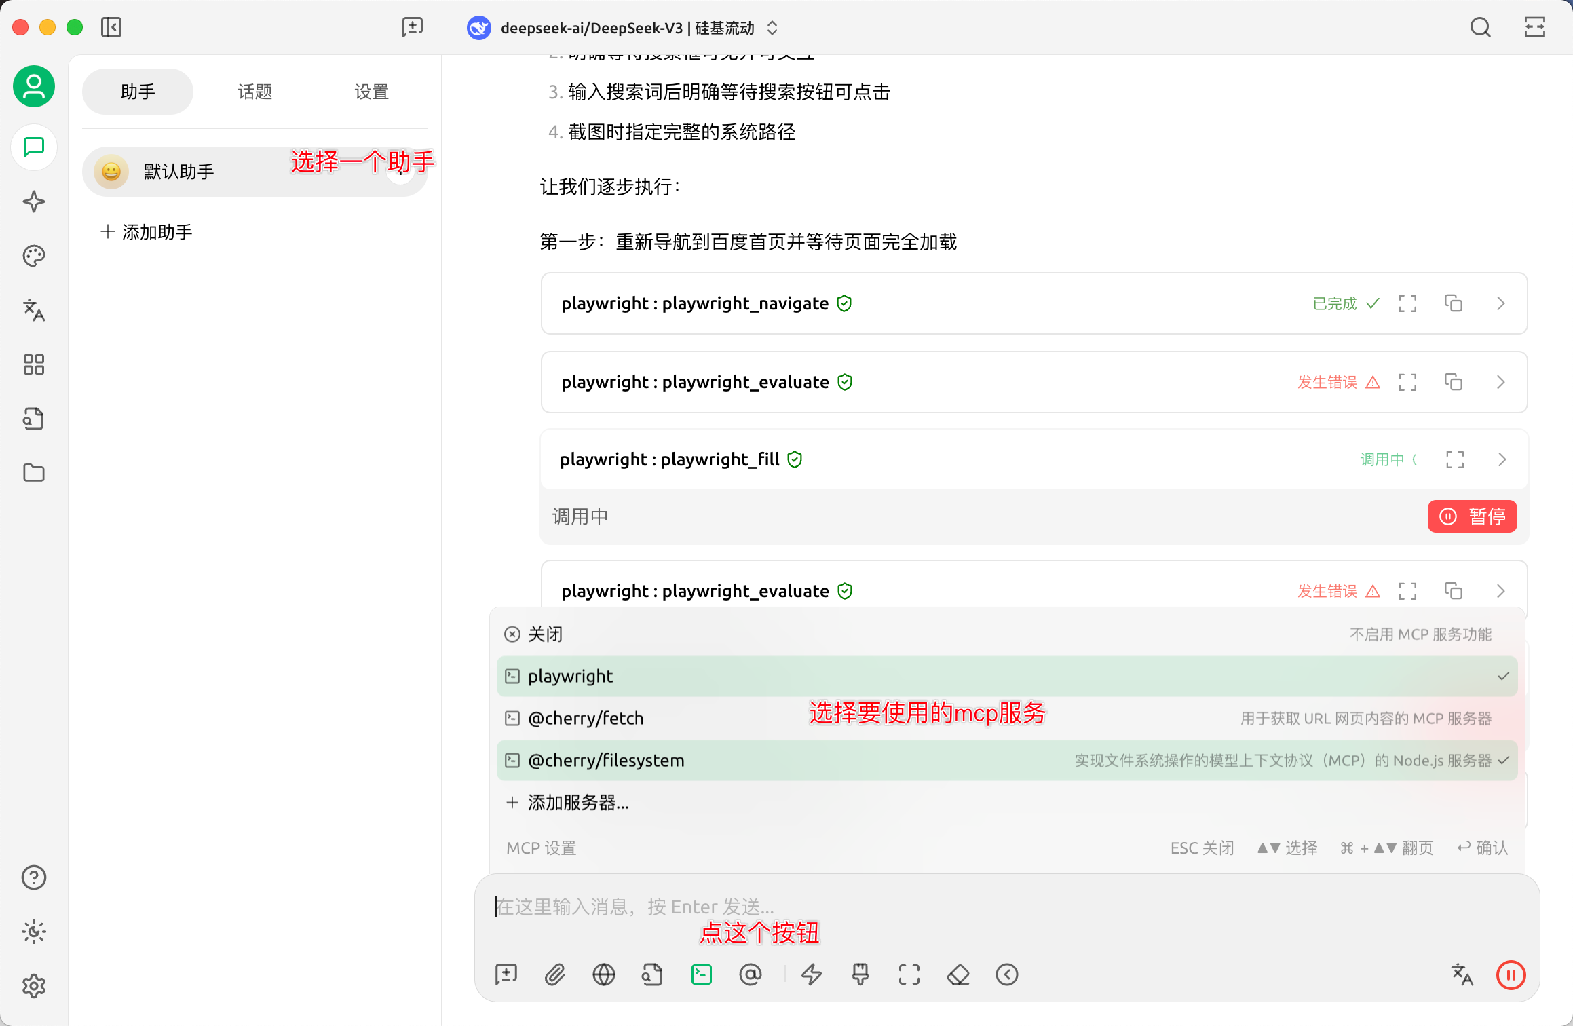Expand first playwright_evaluate result fullscreen

point(1407,382)
